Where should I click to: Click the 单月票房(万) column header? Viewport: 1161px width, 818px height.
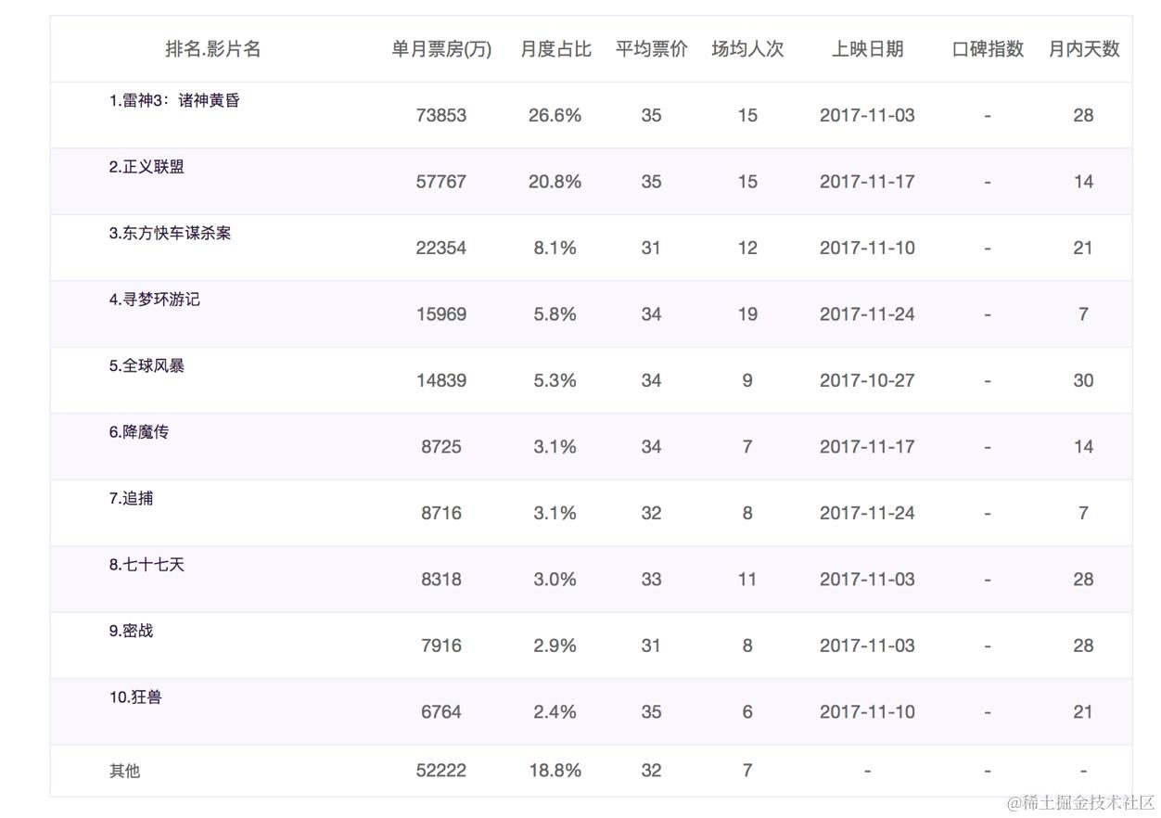441,49
